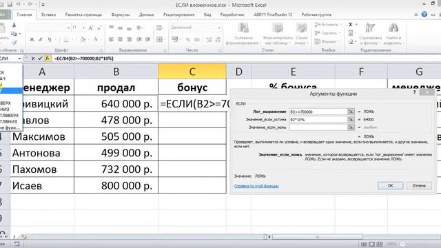The height and width of the screenshot is (248, 441).
Task: Click the Значение_если_ложь input field
Action: click(x=318, y=127)
